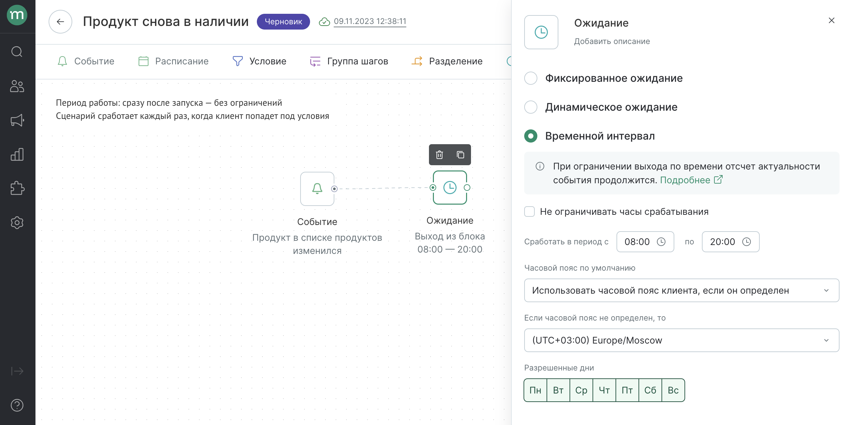Click the input connector of Ожидание node
Image resolution: width=852 pixels, height=425 pixels.
433,188
